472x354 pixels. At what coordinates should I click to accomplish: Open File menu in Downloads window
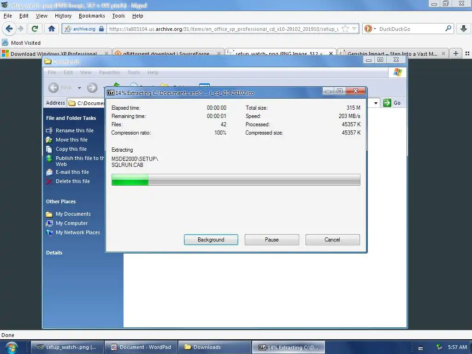coord(52,72)
